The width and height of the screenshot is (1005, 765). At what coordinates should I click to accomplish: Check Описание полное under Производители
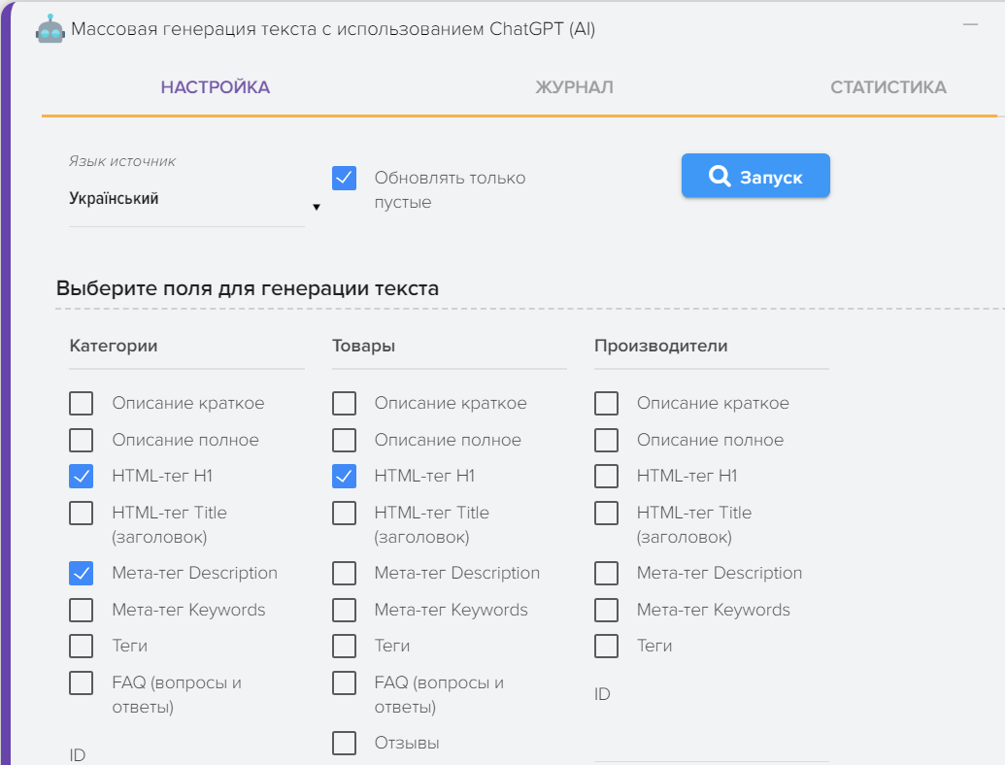pos(606,440)
